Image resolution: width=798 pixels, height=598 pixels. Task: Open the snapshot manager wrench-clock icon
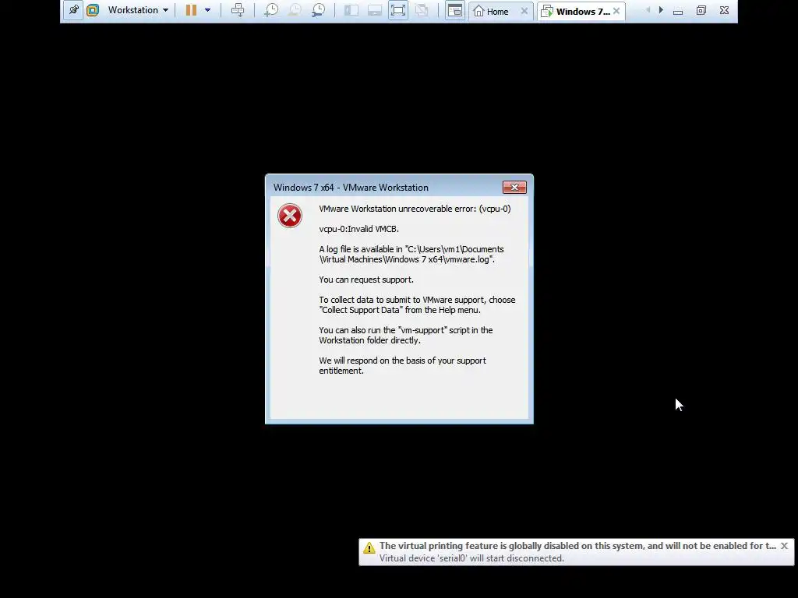click(x=319, y=10)
